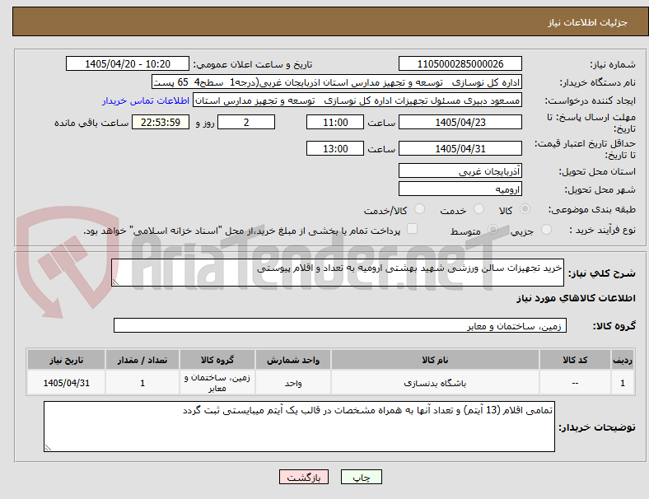Click the اطلاعات کالاهای مورد نیاز section heading

coord(576,298)
